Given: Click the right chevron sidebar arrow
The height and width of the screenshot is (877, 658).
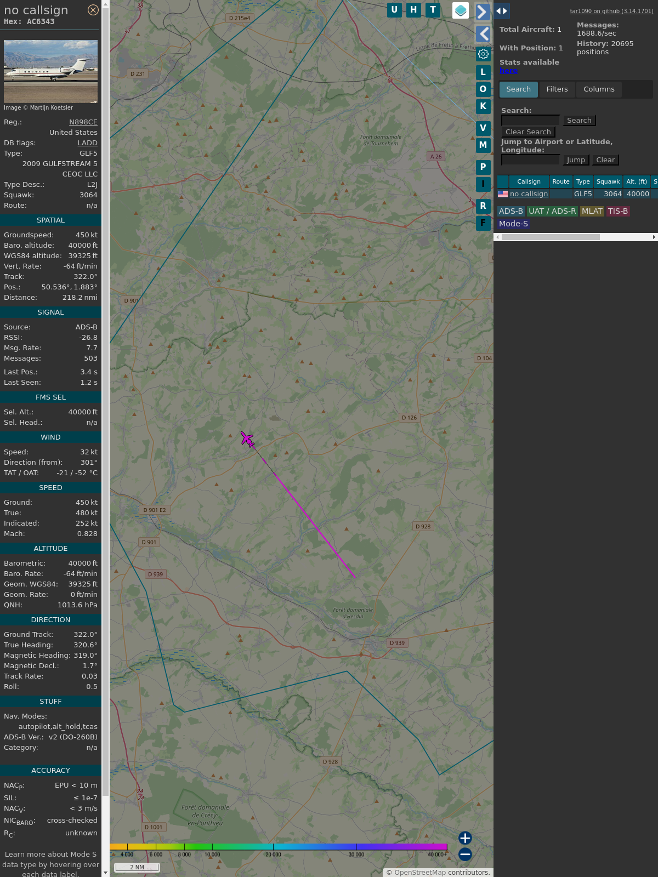Looking at the screenshot, I should click(x=483, y=12).
